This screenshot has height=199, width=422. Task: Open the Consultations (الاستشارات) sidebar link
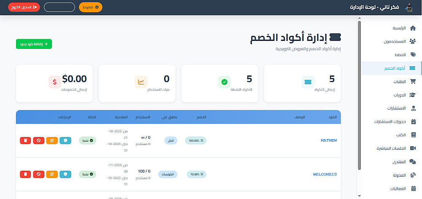(x=392, y=108)
